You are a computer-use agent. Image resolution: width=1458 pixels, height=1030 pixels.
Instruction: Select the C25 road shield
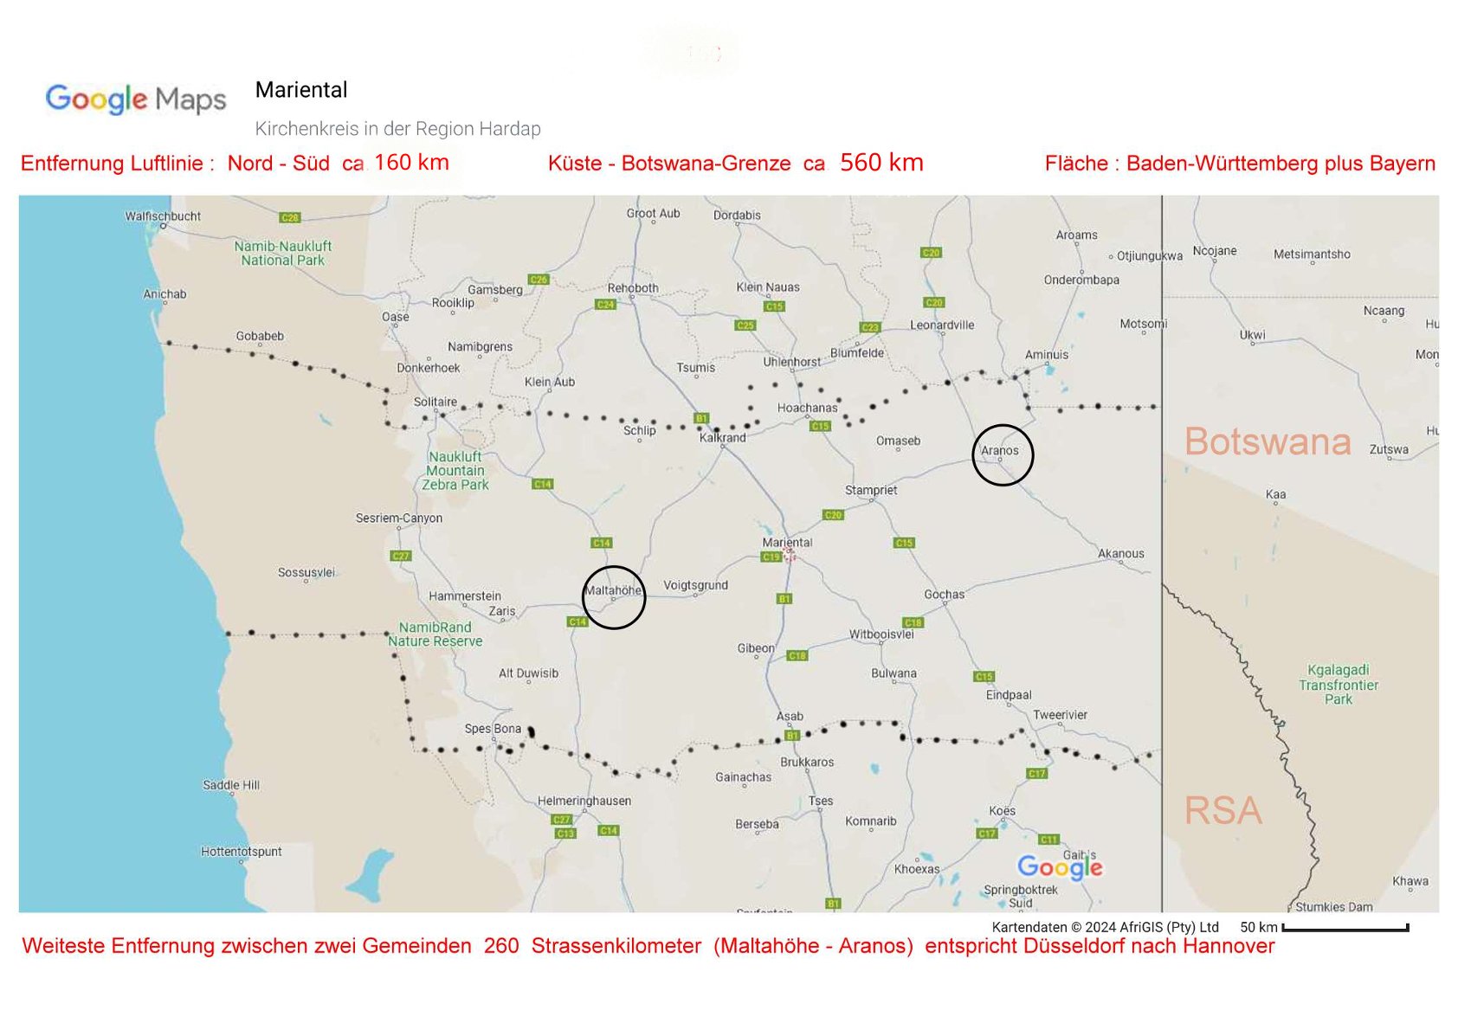tap(745, 325)
